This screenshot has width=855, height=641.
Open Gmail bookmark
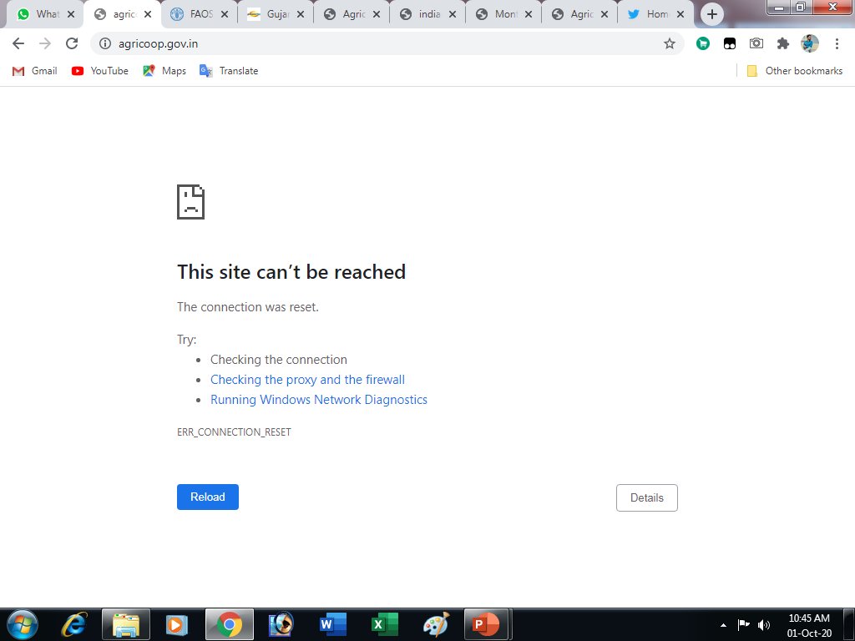(34, 71)
